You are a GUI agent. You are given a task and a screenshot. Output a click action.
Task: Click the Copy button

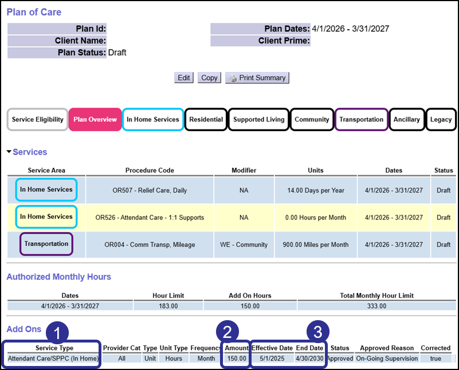(209, 77)
